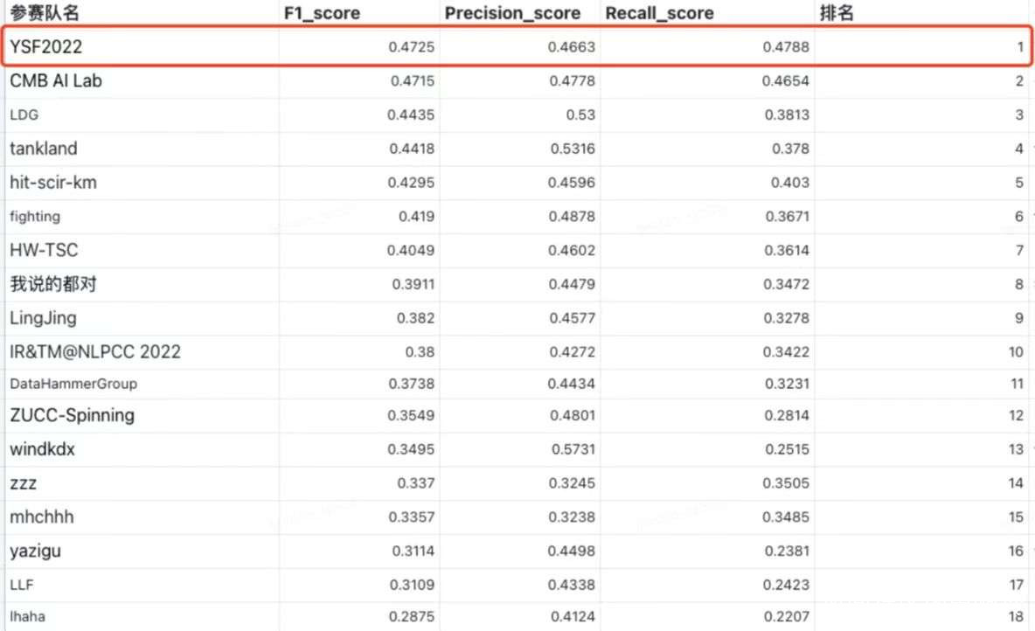The image size is (1035, 631).
Task: Select the HW-TSC team cell
Action: point(44,250)
